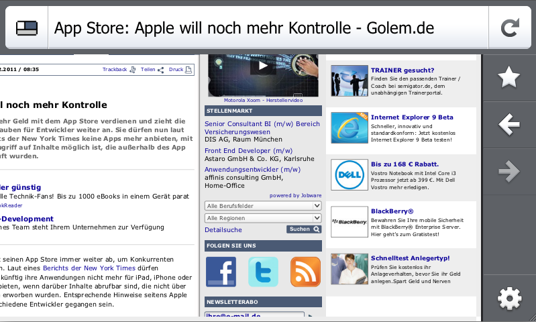Click text 'affinis consulting GmbH'
The width and height of the screenshot is (536, 322).
coord(244,177)
